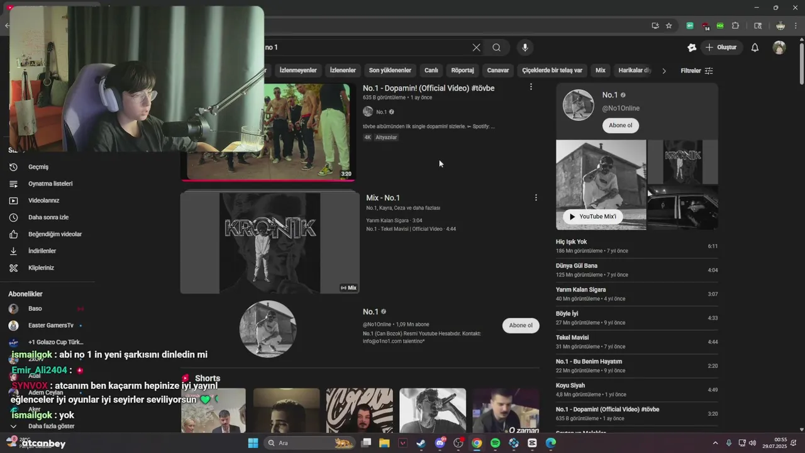Play the YouTube Mix'i button
This screenshot has height=453, width=805.
[x=592, y=216]
